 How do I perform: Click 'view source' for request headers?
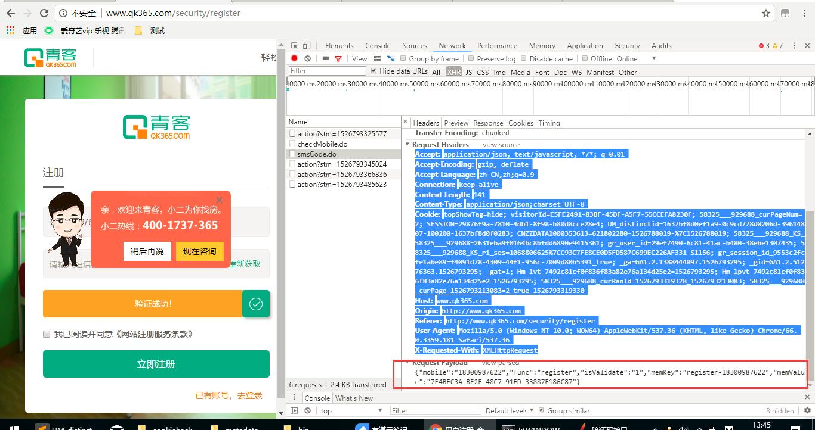(501, 145)
